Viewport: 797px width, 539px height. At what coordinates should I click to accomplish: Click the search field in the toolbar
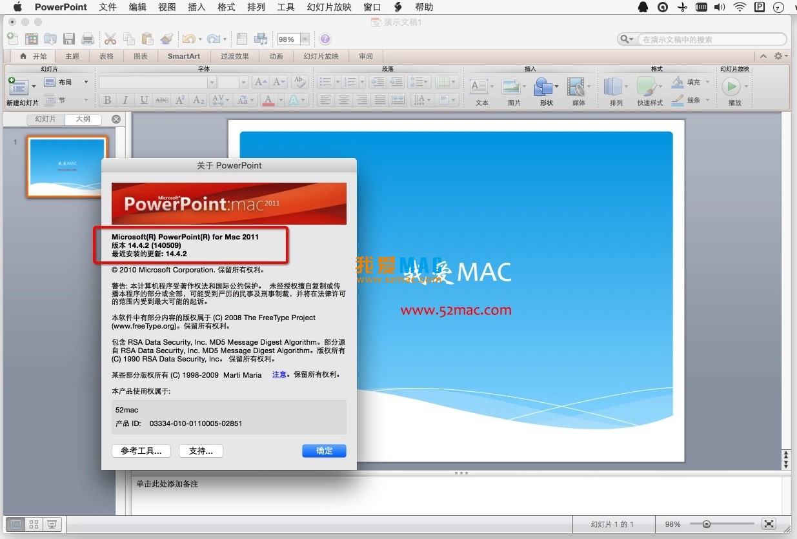710,39
